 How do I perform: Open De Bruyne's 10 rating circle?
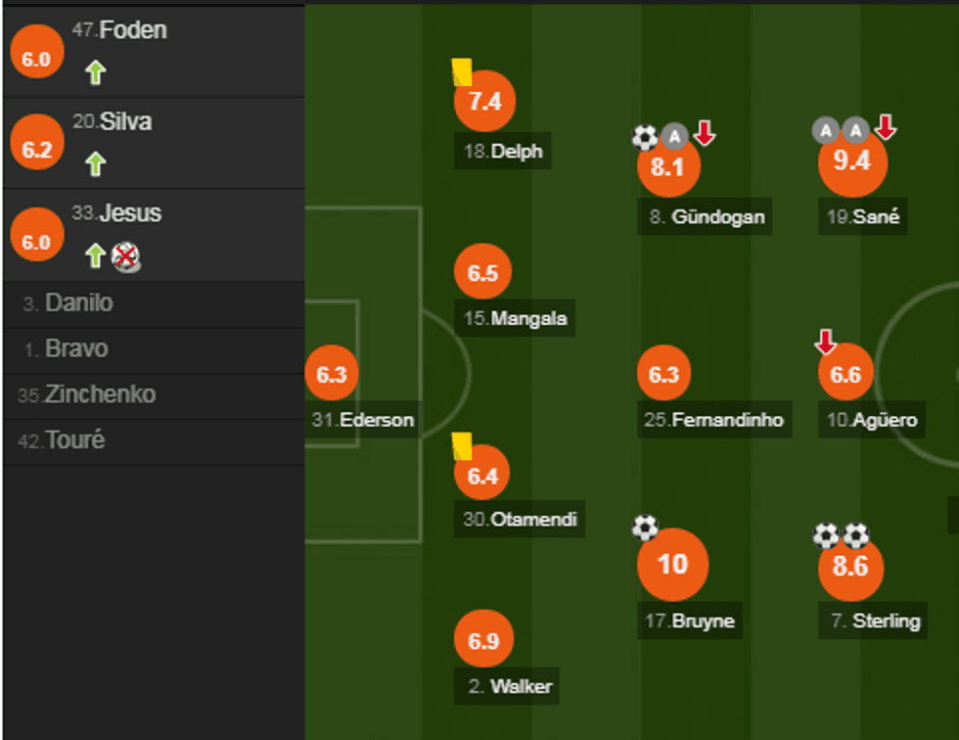point(672,565)
